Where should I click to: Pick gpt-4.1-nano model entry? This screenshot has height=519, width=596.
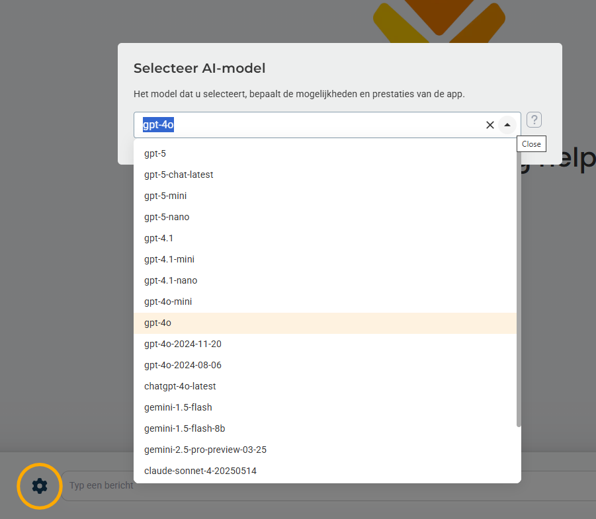click(325, 280)
